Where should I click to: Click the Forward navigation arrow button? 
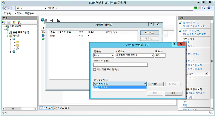pyautogui.click(x=10, y=8)
